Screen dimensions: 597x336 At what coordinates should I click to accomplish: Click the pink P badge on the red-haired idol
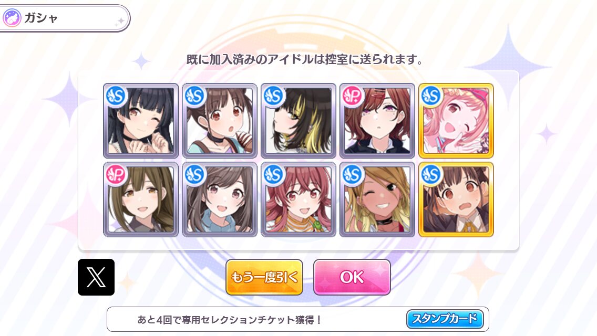352,96
